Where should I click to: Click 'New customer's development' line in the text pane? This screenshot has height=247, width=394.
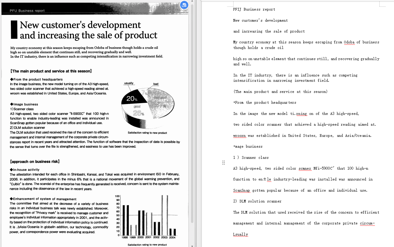point(261,21)
